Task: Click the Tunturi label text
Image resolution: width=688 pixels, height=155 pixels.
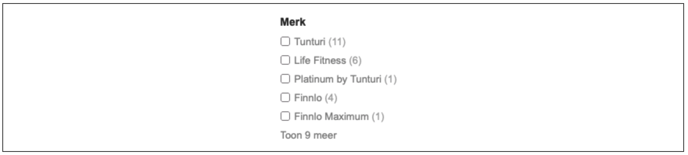Action: (310, 42)
